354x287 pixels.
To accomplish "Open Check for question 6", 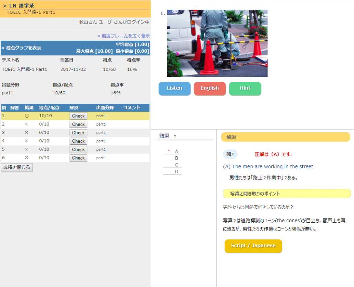I will click(78, 158).
